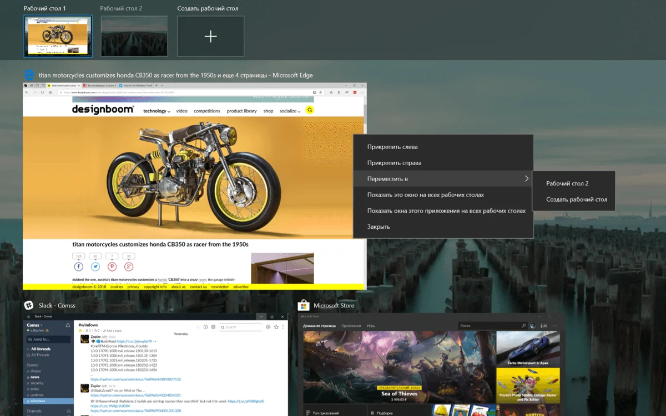Click the Pinterest share icon under the article
This screenshot has height=416, width=666.
point(112,266)
